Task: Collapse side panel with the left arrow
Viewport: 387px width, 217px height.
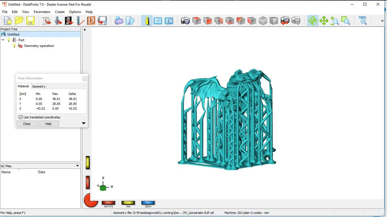Action: pos(85,30)
